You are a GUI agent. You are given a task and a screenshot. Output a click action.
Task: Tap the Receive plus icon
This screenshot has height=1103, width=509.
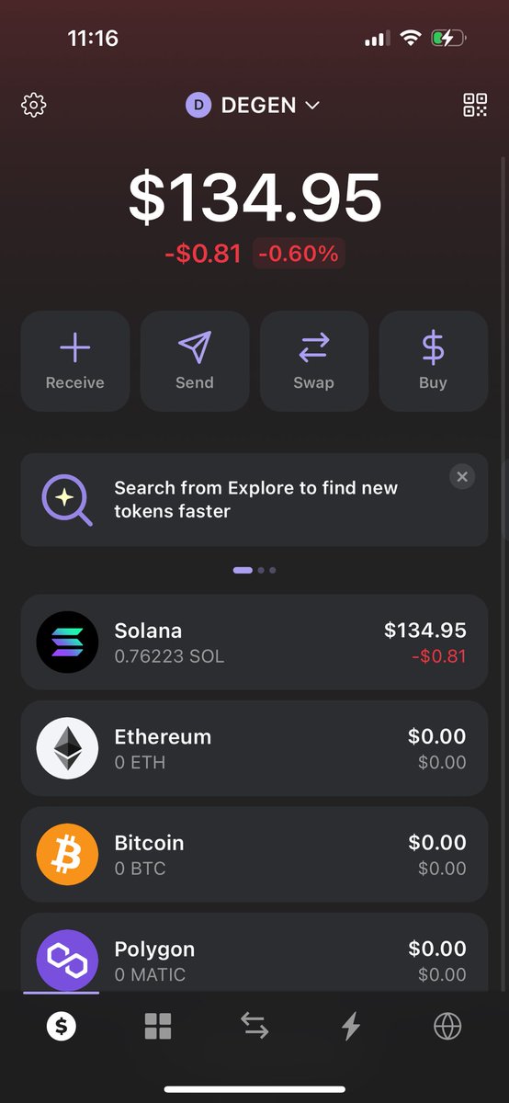pos(75,347)
